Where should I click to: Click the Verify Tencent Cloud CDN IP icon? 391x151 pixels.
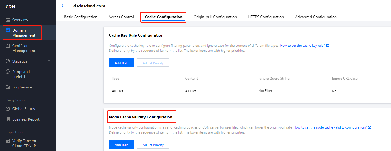tap(8, 141)
